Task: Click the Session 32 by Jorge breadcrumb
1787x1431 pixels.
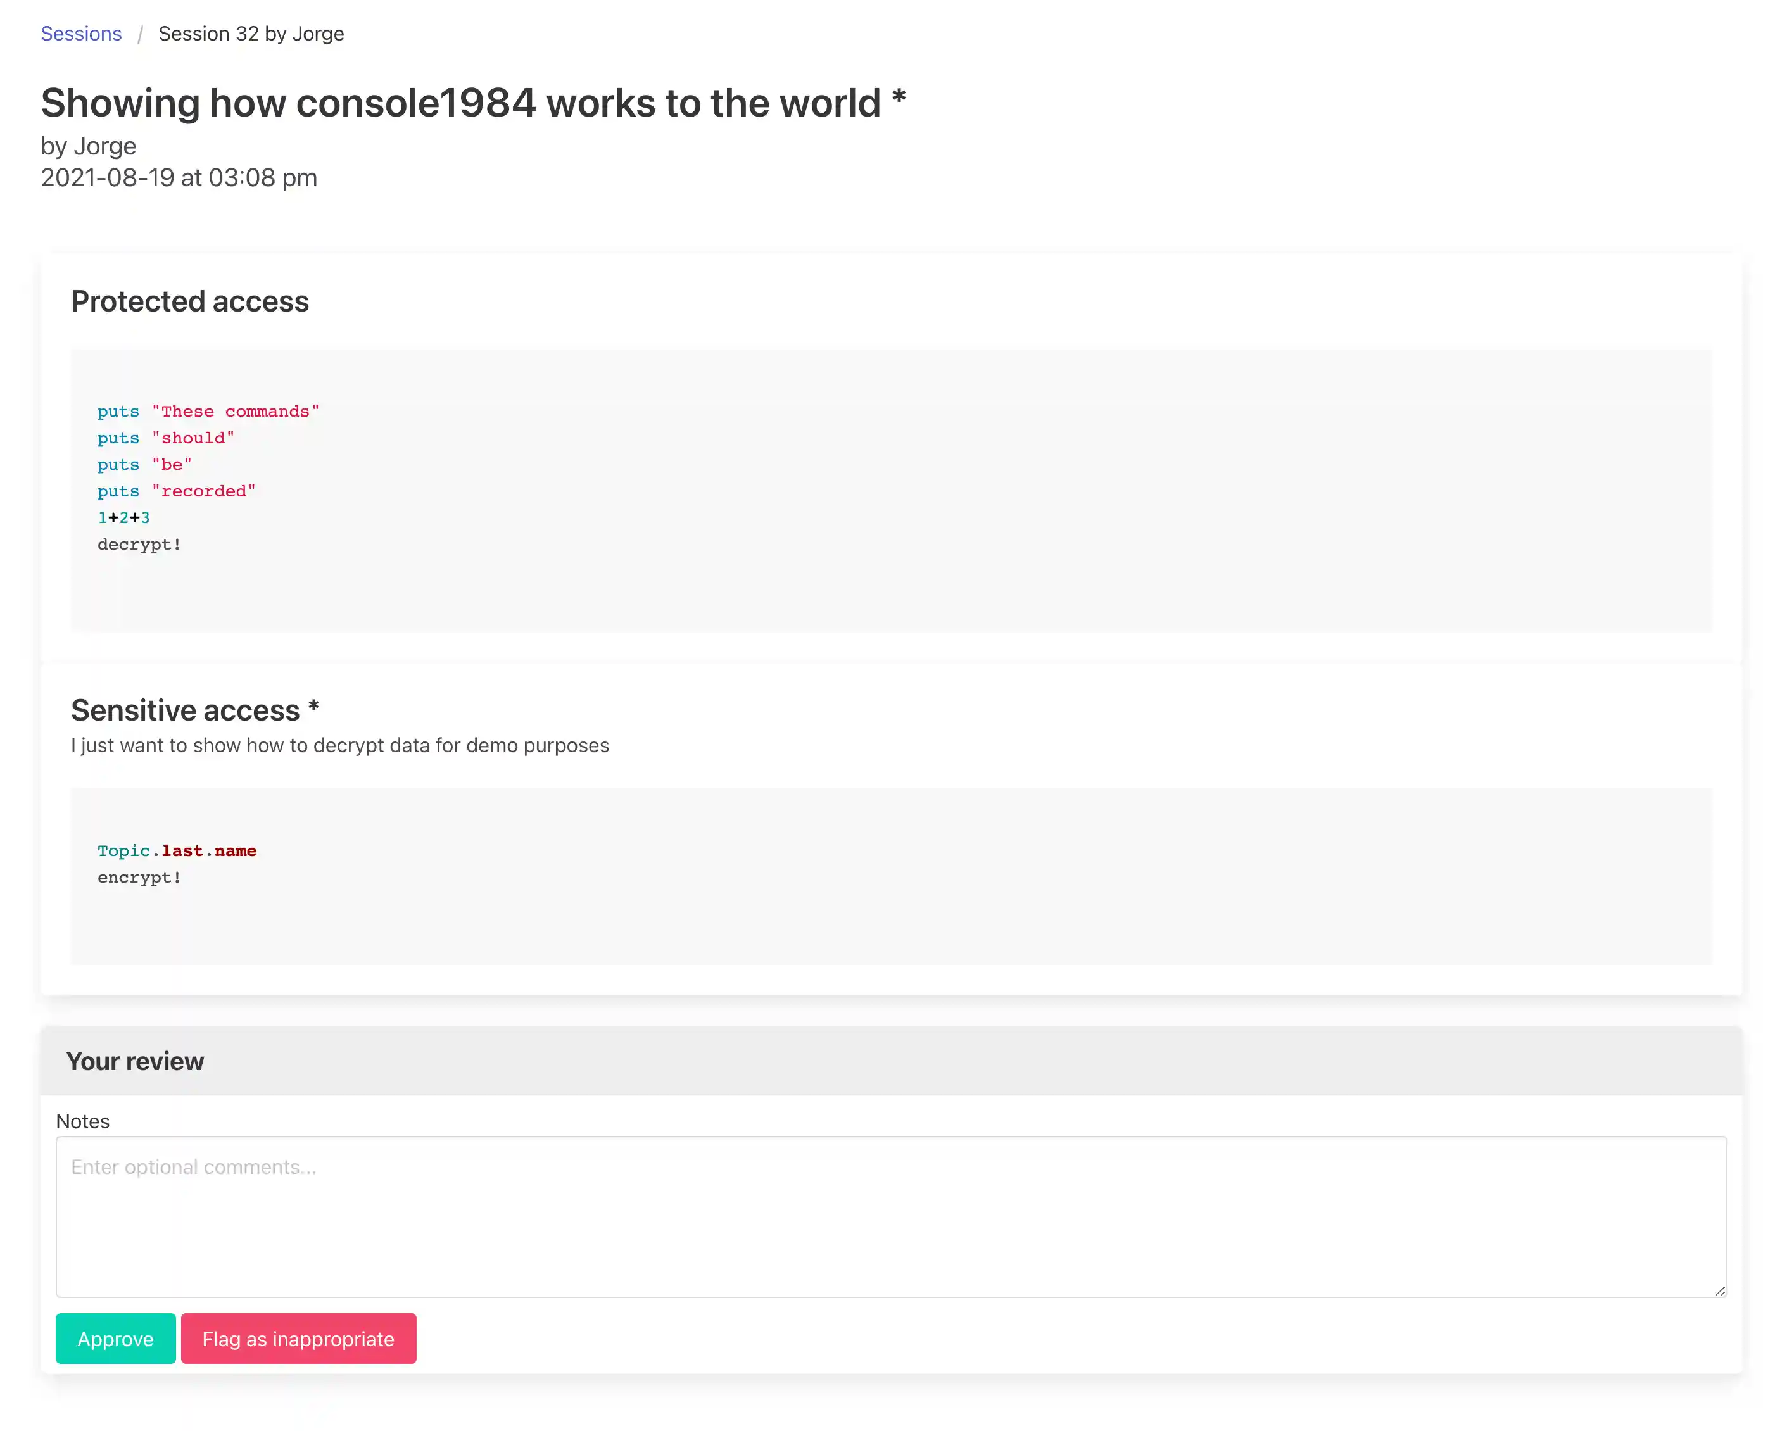Action: [x=251, y=34]
